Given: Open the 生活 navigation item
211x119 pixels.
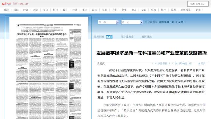Looking at the screenshot, I should click(x=85, y=10).
